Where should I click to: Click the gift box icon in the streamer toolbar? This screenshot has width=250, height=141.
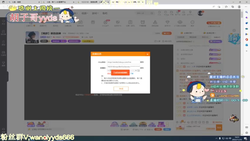coord(93,22)
